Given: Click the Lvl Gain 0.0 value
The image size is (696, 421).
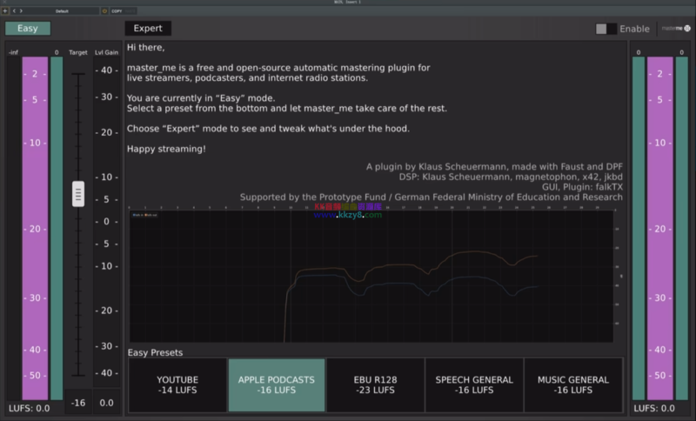Looking at the screenshot, I should (x=105, y=403).
